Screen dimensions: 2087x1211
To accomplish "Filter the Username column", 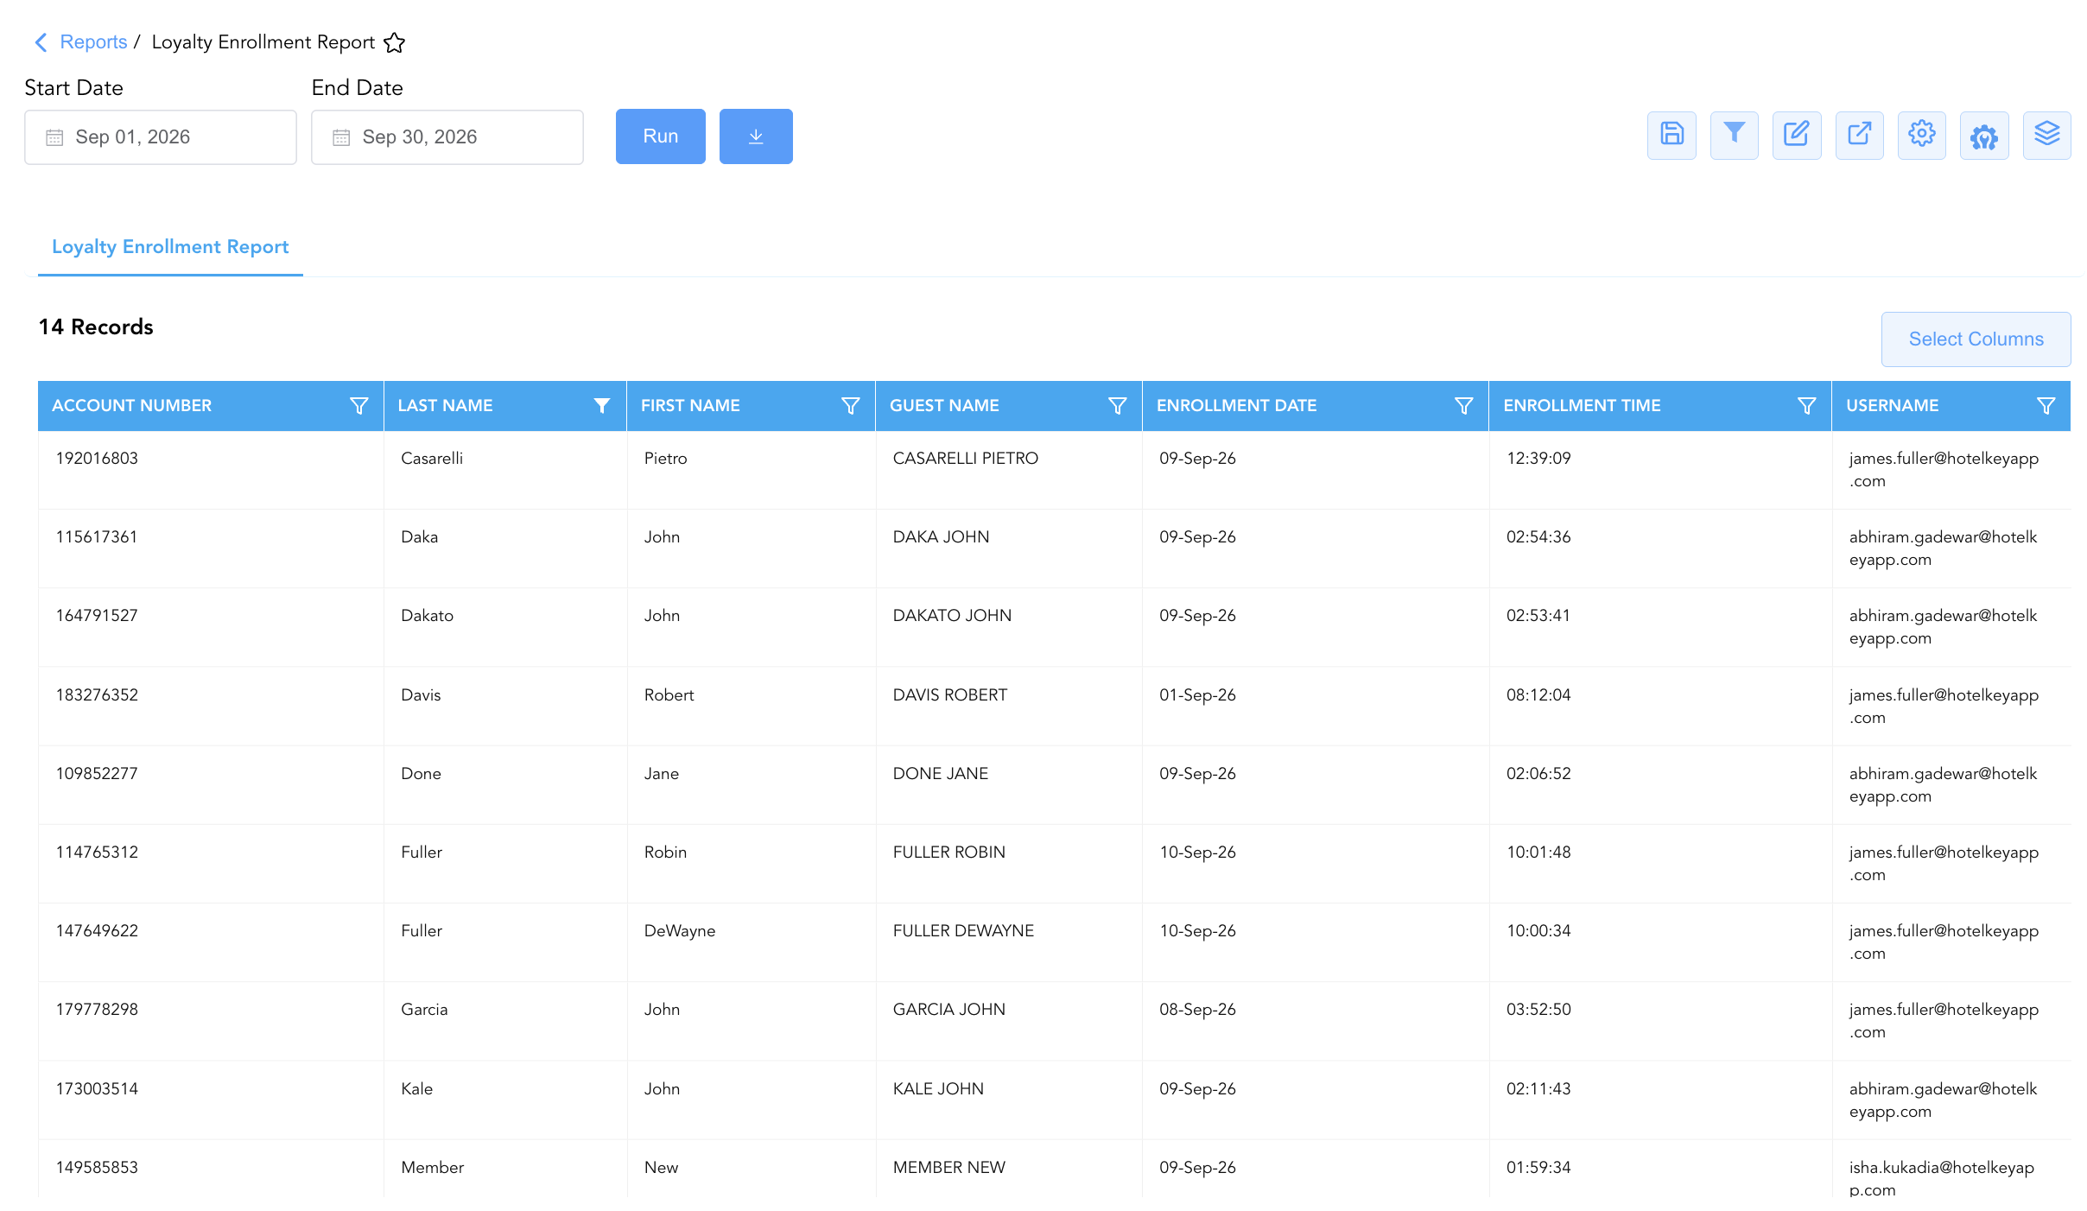I will pyautogui.click(x=2046, y=406).
